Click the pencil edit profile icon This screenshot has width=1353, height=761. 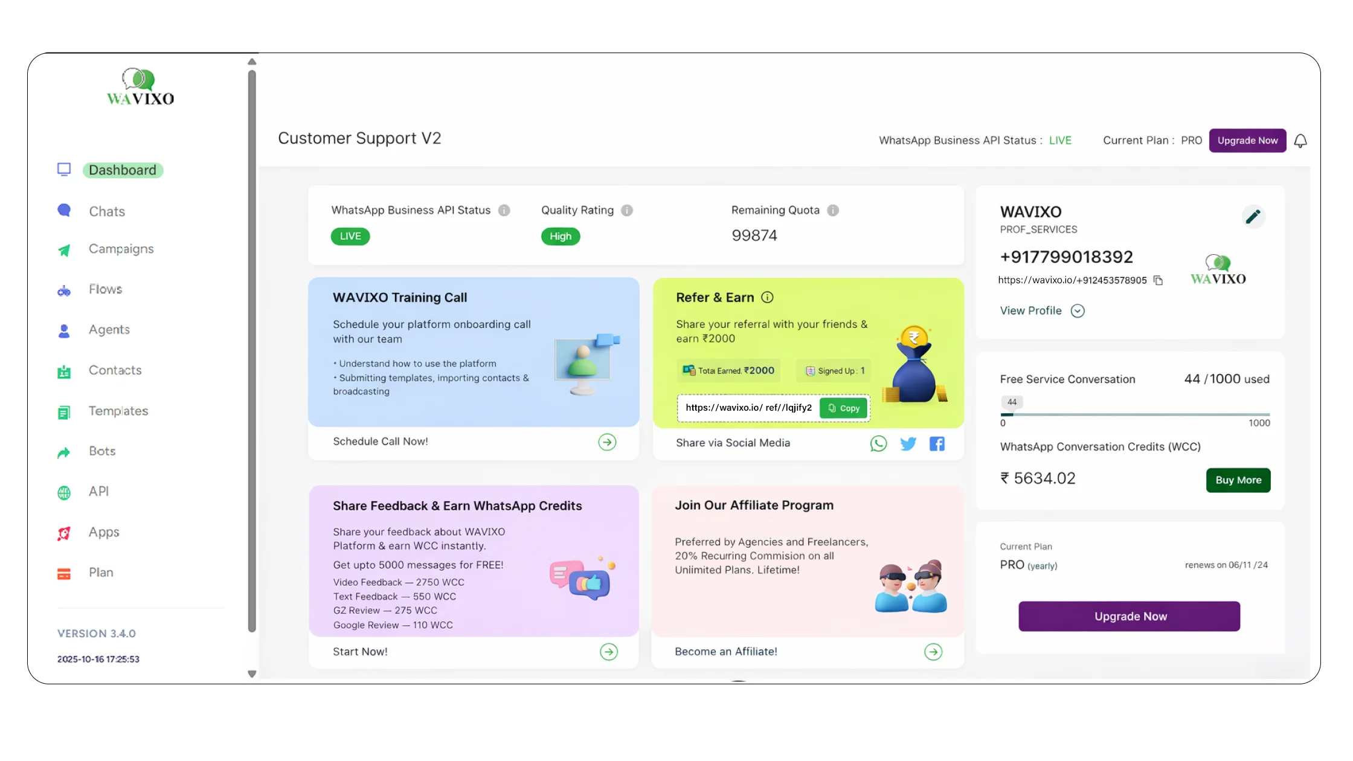point(1253,216)
